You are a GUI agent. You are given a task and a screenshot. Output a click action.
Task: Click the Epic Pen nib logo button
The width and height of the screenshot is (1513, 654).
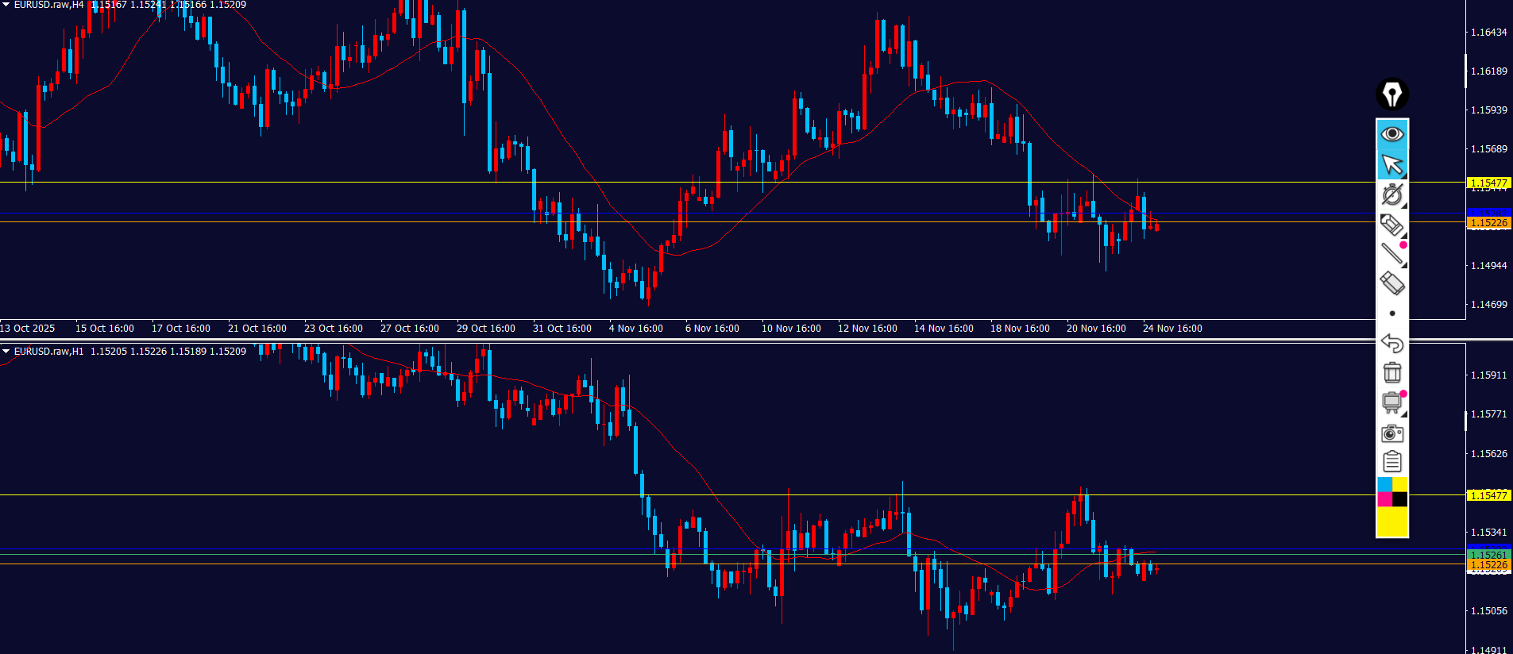click(1391, 94)
